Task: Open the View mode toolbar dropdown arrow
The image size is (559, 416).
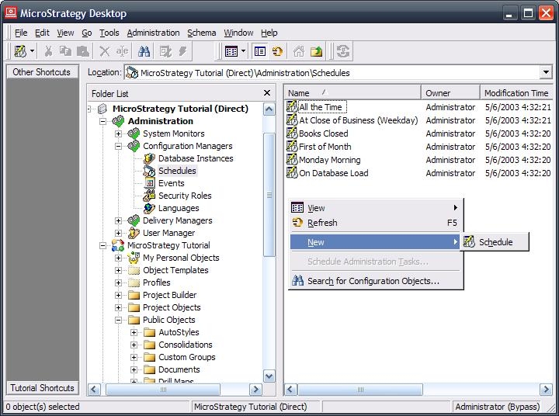Action: (x=243, y=51)
